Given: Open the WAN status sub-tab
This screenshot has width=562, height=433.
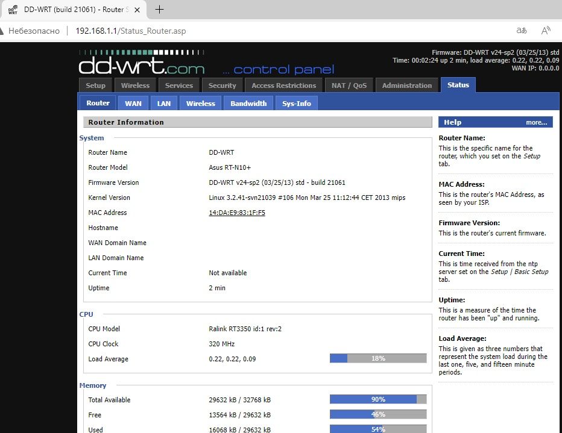Looking at the screenshot, I should [x=133, y=104].
